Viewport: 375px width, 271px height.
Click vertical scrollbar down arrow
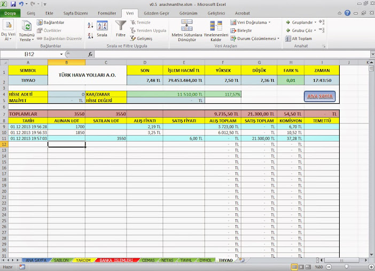(371, 255)
